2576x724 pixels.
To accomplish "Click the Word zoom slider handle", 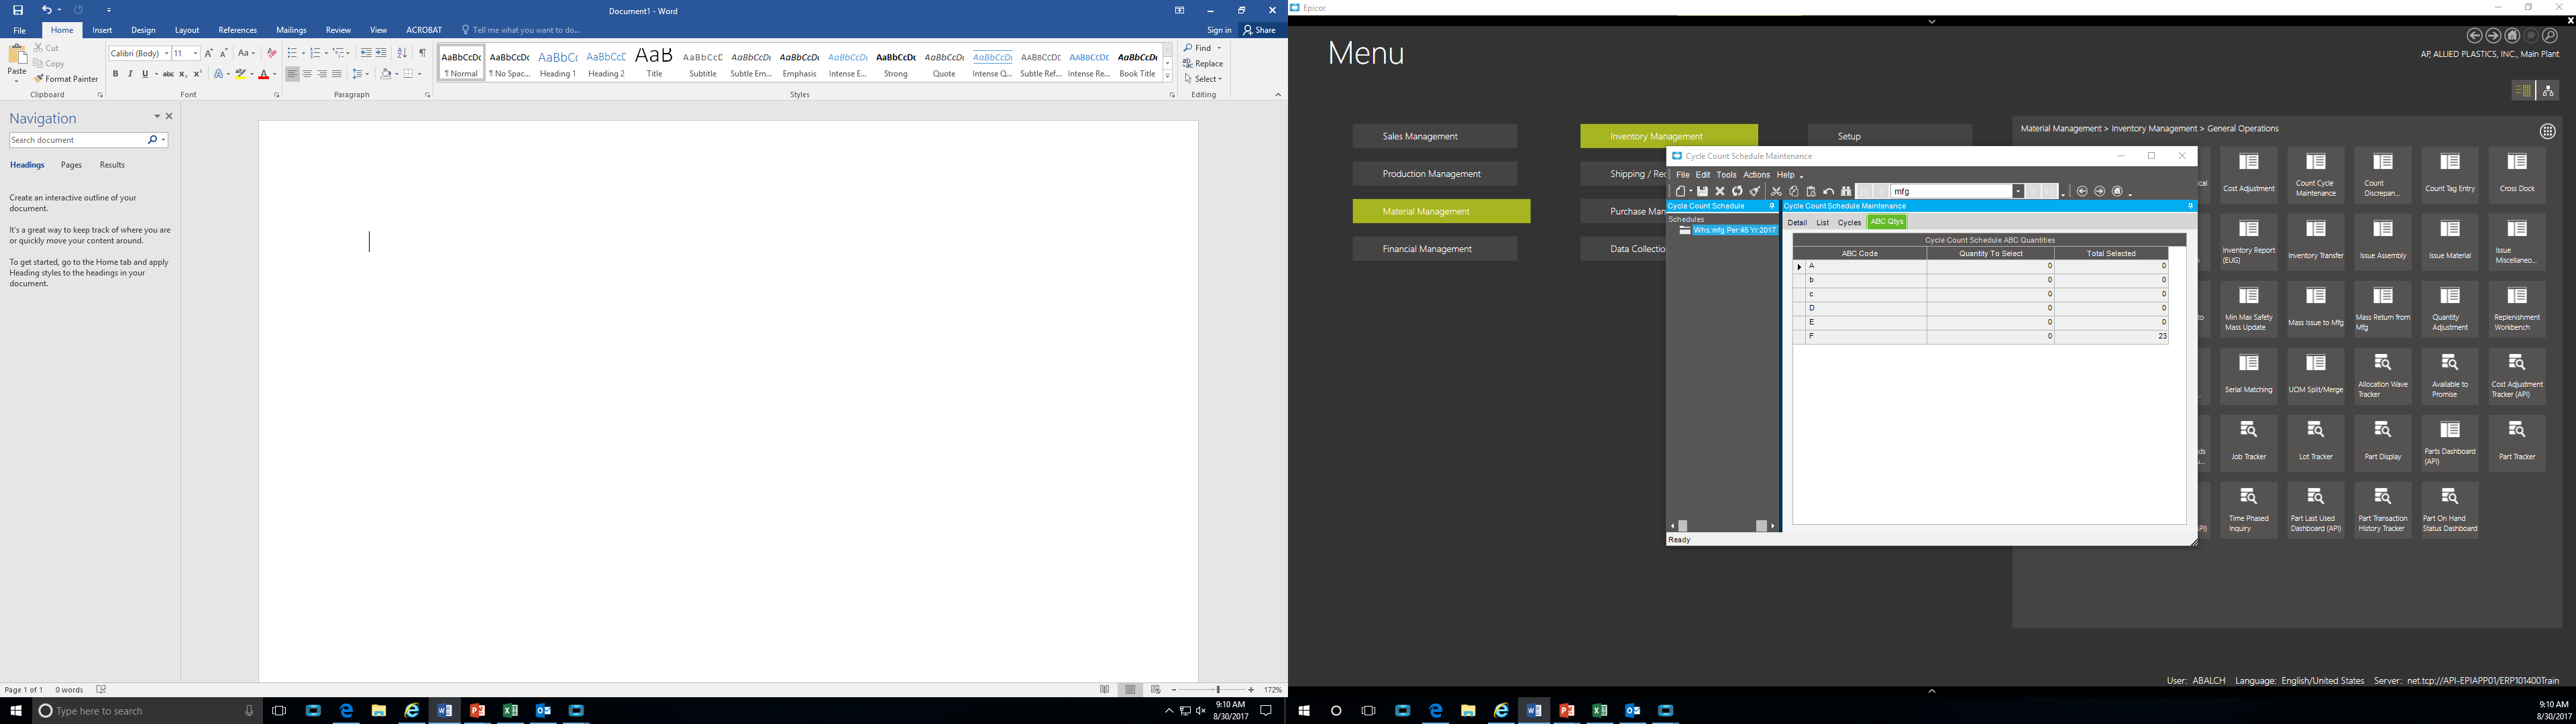I will (x=1217, y=690).
